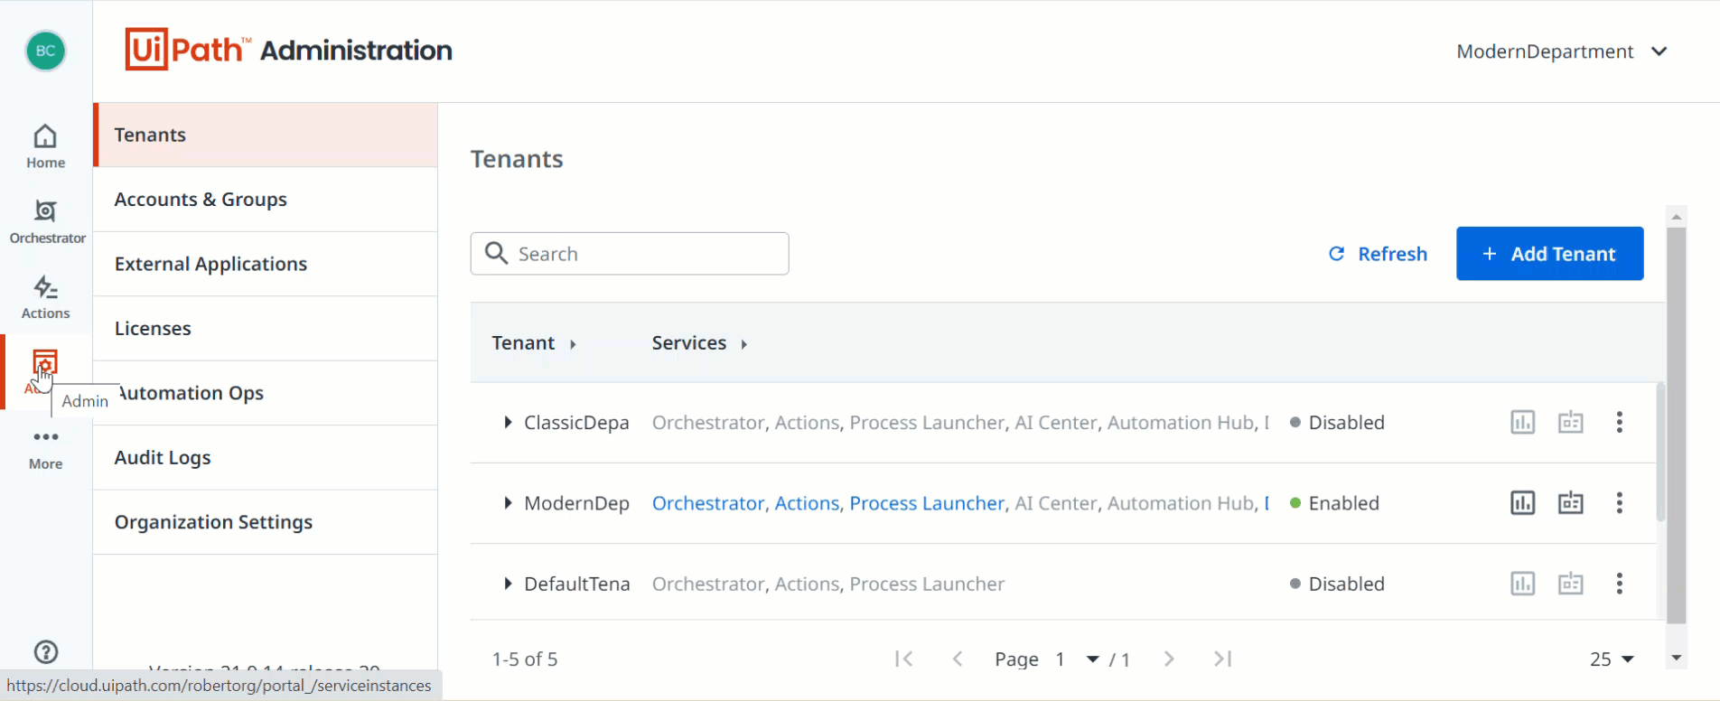This screenshot has width=1720, height=701.
Task: Open the 25 items-per-page dropdown
Action: (x=1612, y=659)
